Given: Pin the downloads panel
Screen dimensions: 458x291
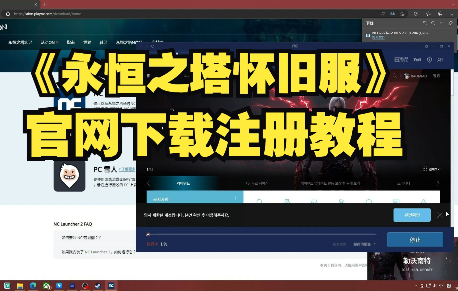Looking at the screenshot, I should [450, 23].
